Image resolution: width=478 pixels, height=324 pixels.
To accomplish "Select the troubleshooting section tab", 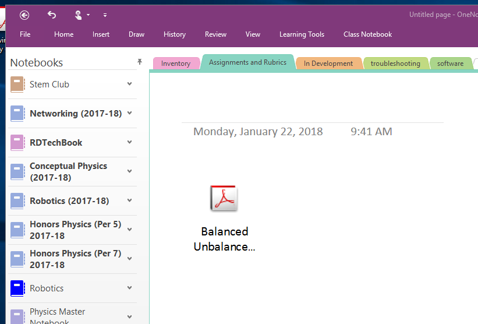I will point(395,64).
